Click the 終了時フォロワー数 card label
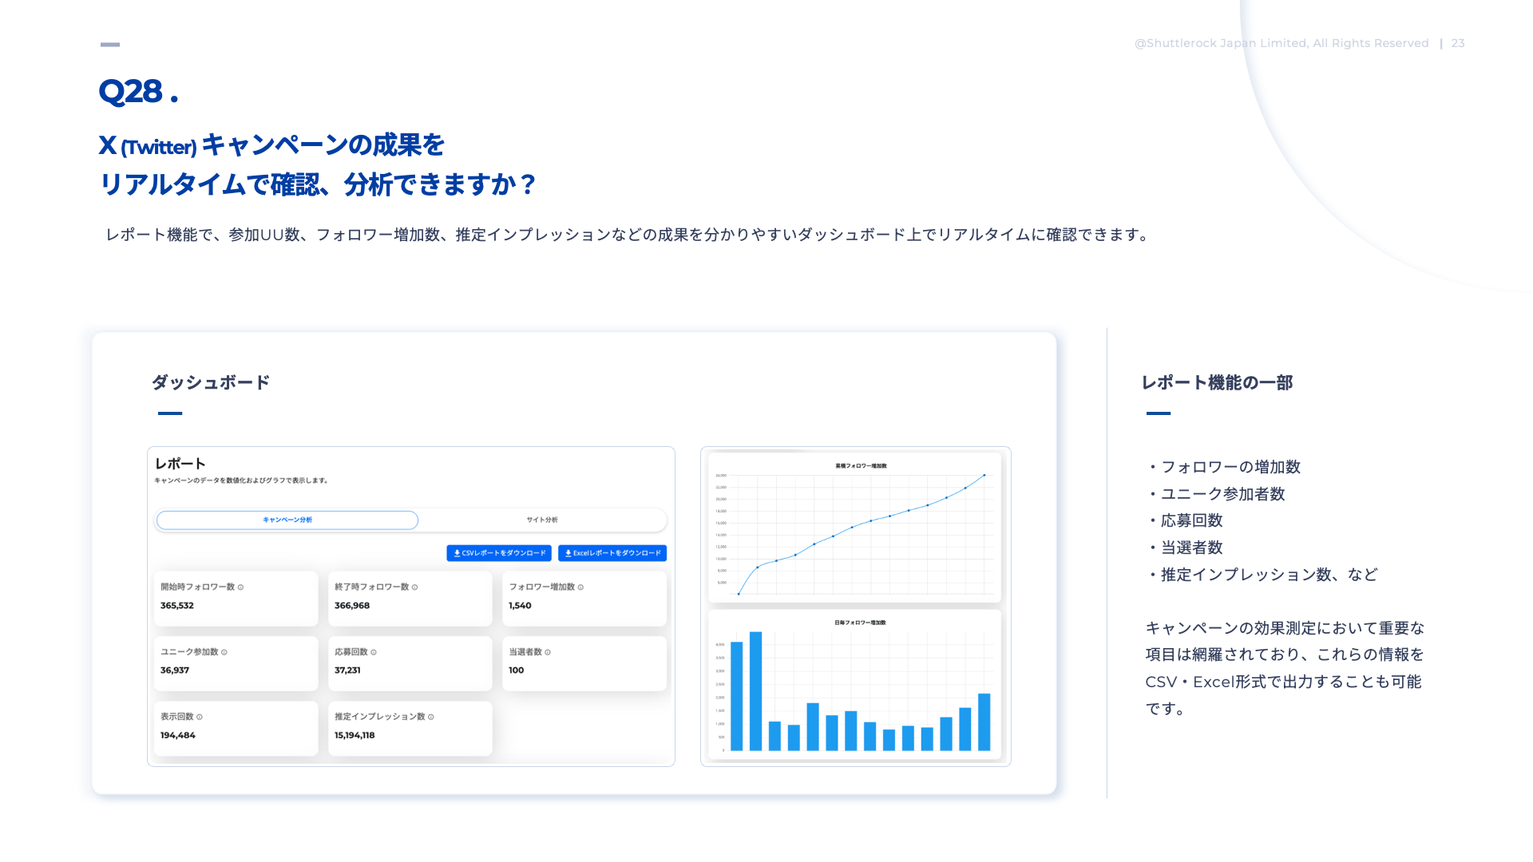The image size is (1533, 862). tap(371, 587)
